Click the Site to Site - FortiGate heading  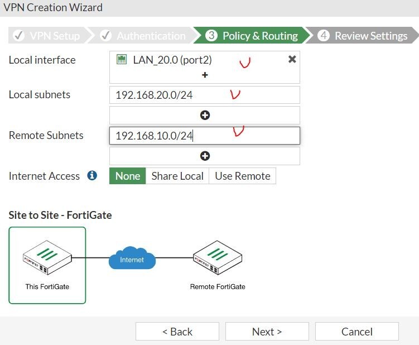tap(60, 215)
